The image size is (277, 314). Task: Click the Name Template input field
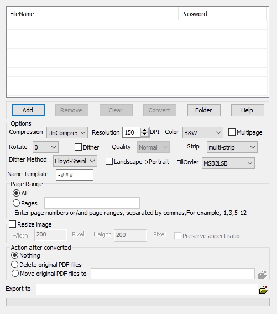tap(75, 175)
